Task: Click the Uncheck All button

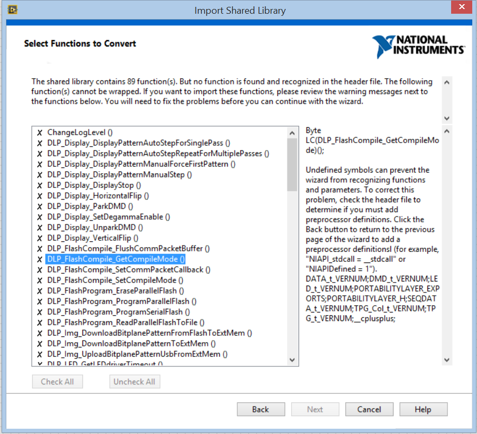Action: click(x=135, y=382)
